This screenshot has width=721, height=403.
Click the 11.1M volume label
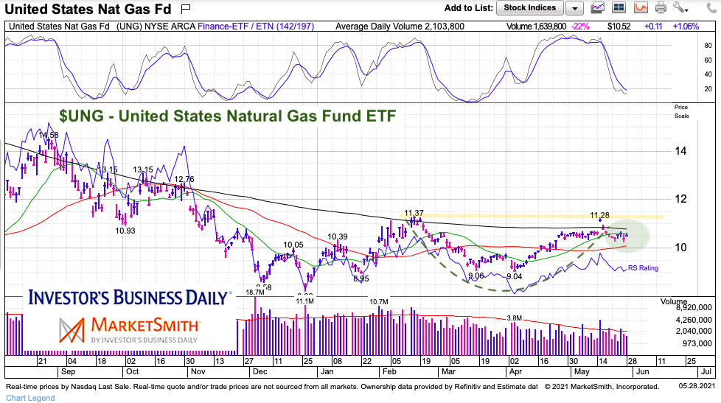pyautogui.click(x=304, y=301)
